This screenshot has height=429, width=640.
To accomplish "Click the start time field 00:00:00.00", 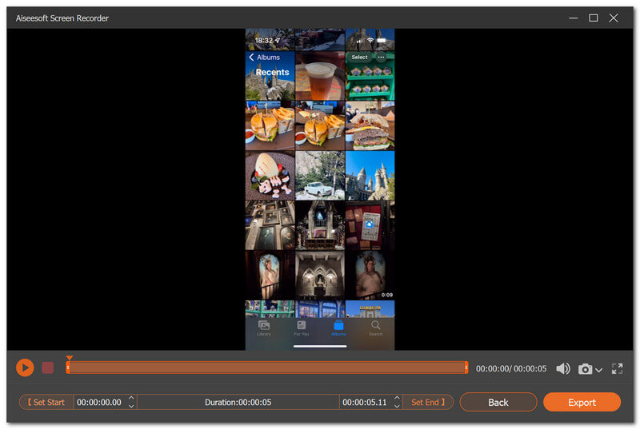I will coord(99,402).
